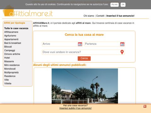
Task: Show Residence listings
Action: click(x=10, y=76)
